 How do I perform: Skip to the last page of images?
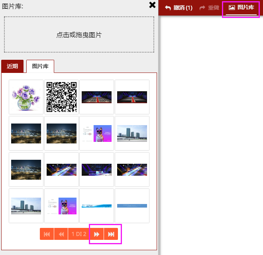pyautogui.click(x=111, y=234)
